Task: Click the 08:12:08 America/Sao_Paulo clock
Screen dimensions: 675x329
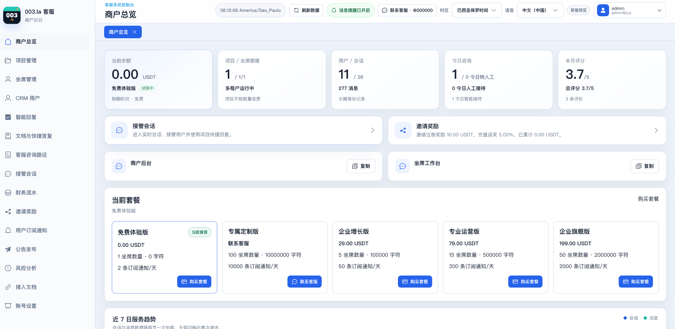Action: [251, 10]
